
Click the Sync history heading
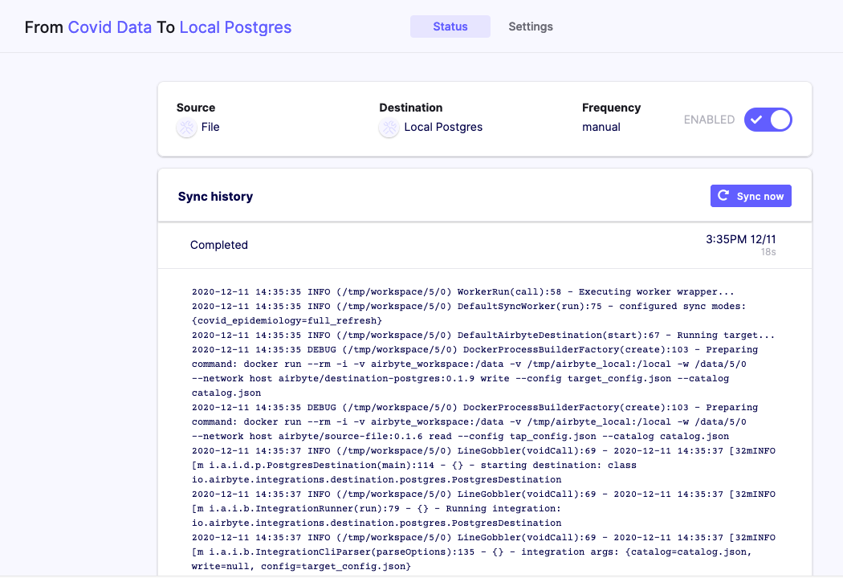(x=215, y=197)
